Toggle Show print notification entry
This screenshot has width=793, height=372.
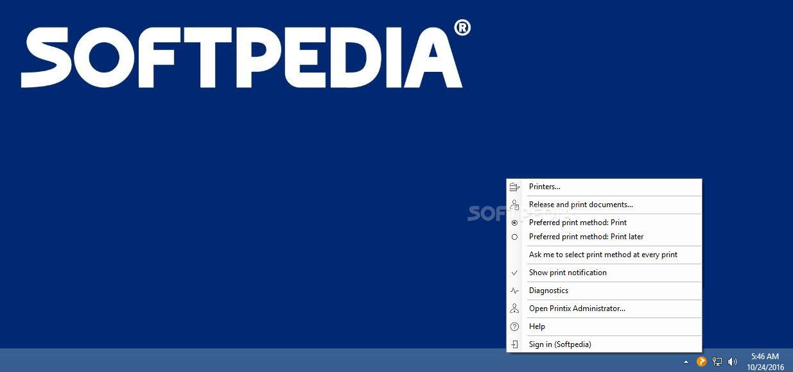coord(604,273)
